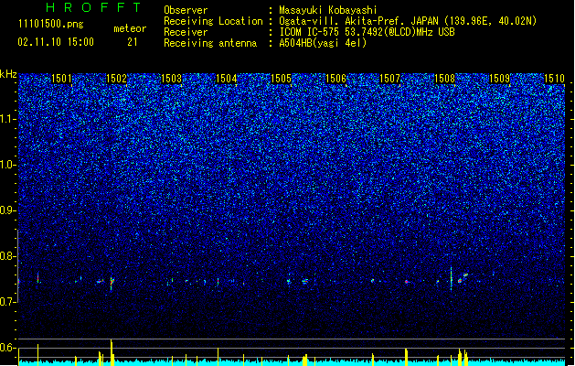Viewport: 575px width, 366px height.
Task: Click the 1506 time marker
Action: point(335,79)
